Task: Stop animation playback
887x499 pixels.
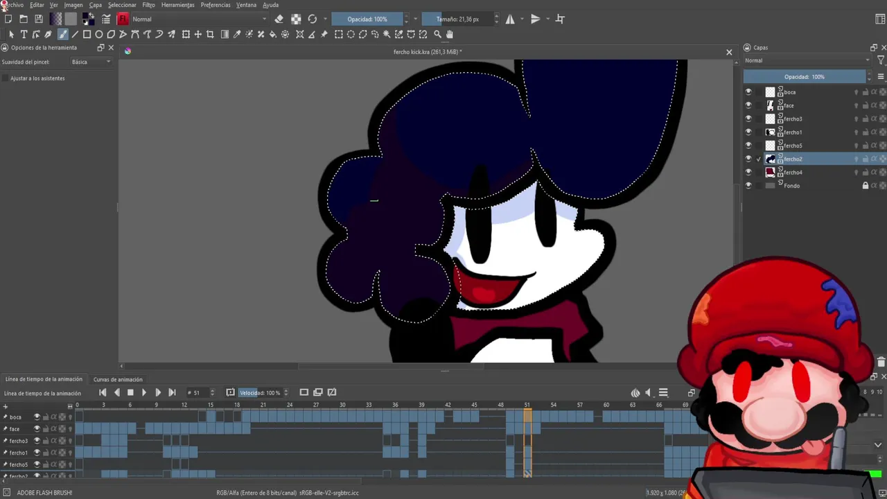Action: (x=130, y=392)
